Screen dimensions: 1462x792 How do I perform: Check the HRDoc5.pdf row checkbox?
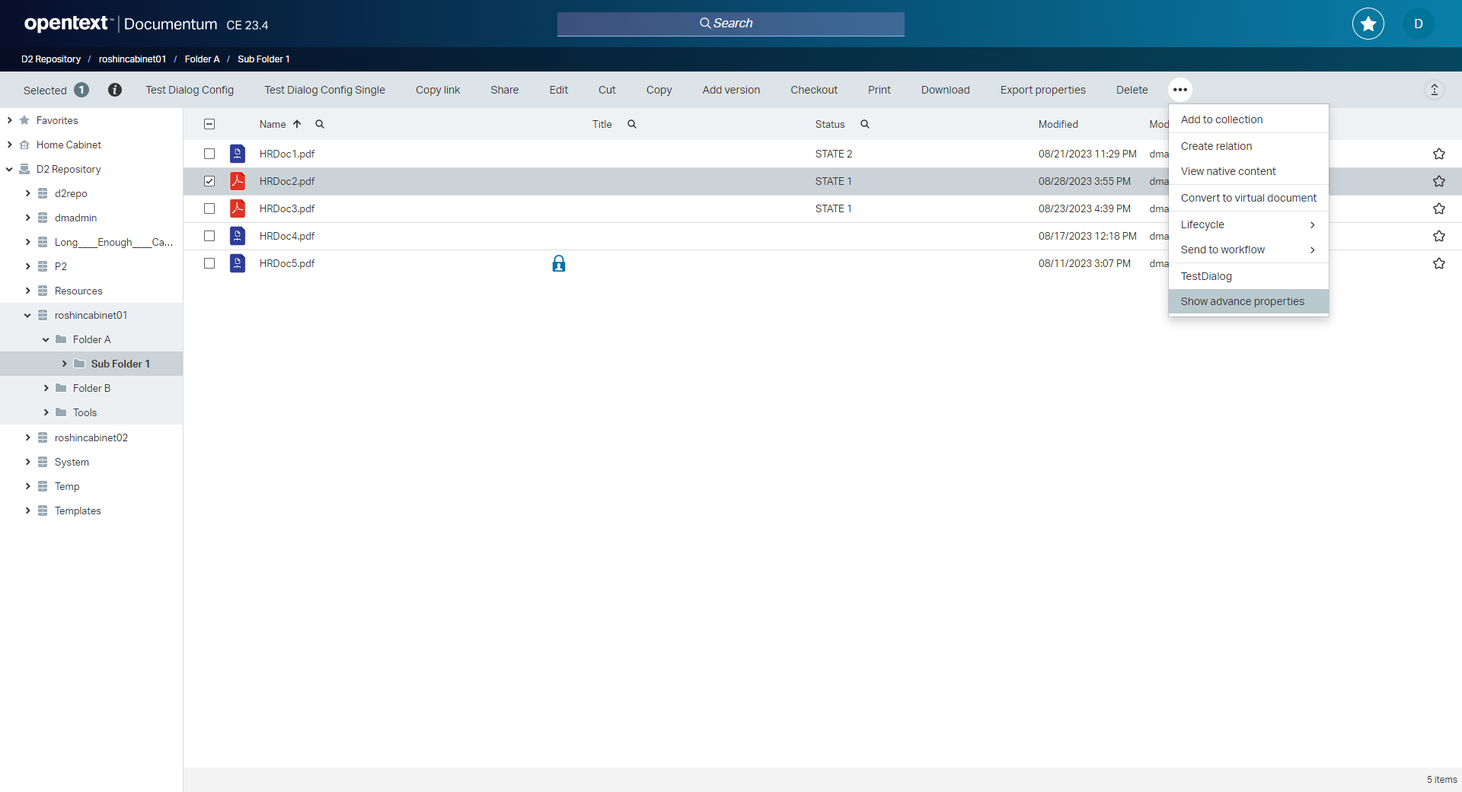(x=209, y=263)
